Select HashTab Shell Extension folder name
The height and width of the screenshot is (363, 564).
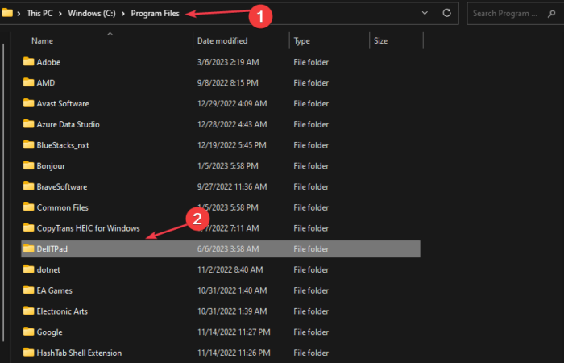(x=79, y=353)
